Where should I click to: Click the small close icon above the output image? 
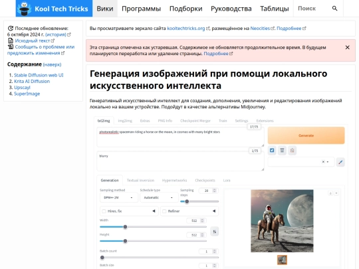click(x=336, y=193)
